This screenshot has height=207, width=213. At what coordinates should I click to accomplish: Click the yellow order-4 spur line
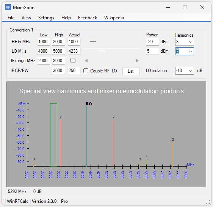tap(146, 163)
